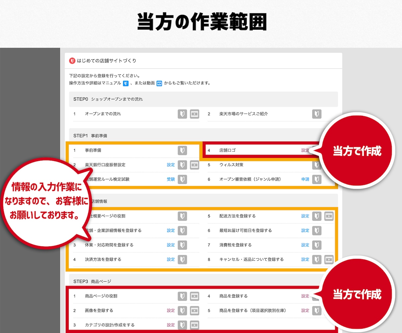Open manual icon for キャンセル・返品について登録する
Image resolution: width=402 pixels, height=333 pixels.
(x=317, y=260)
